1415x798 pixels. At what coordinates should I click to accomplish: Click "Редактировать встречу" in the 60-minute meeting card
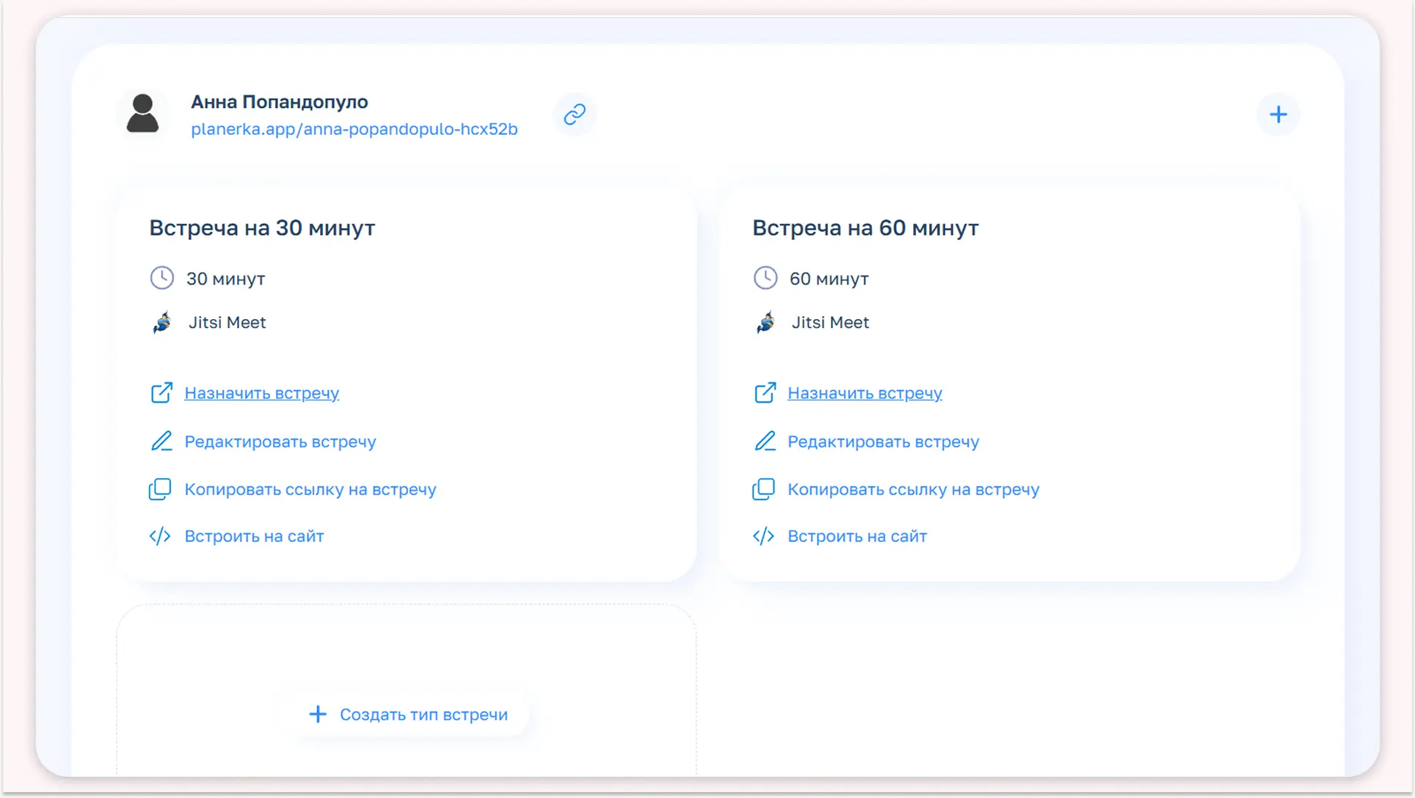coord(883,442)
